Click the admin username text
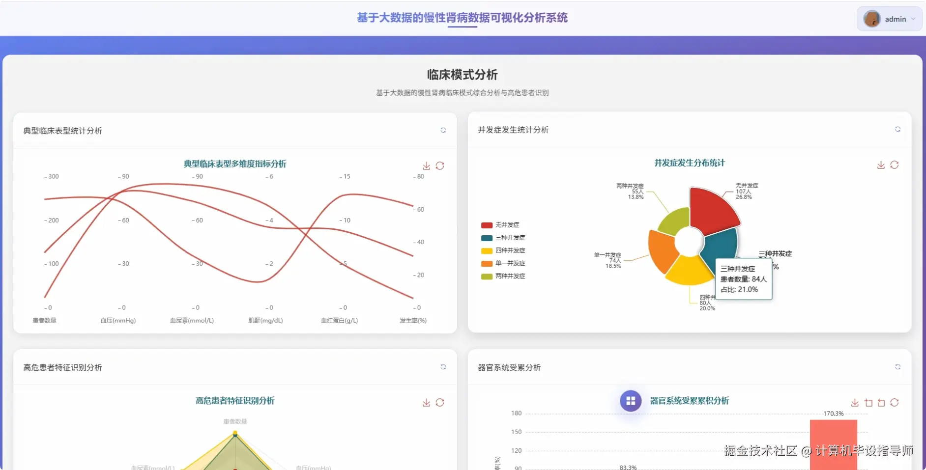This screenshot has width=926, height=470. tap(895, 19)
